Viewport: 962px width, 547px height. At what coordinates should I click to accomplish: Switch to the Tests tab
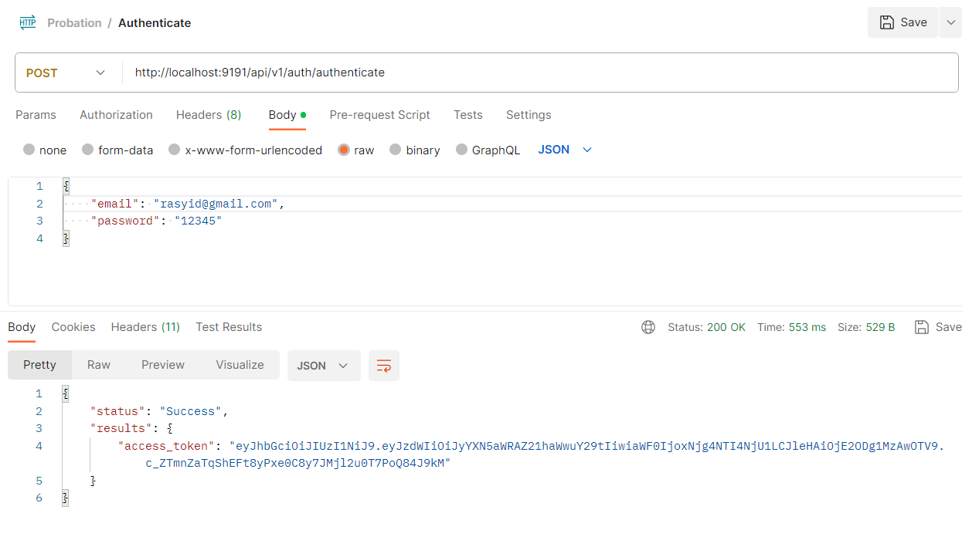(x=467, y=114)
